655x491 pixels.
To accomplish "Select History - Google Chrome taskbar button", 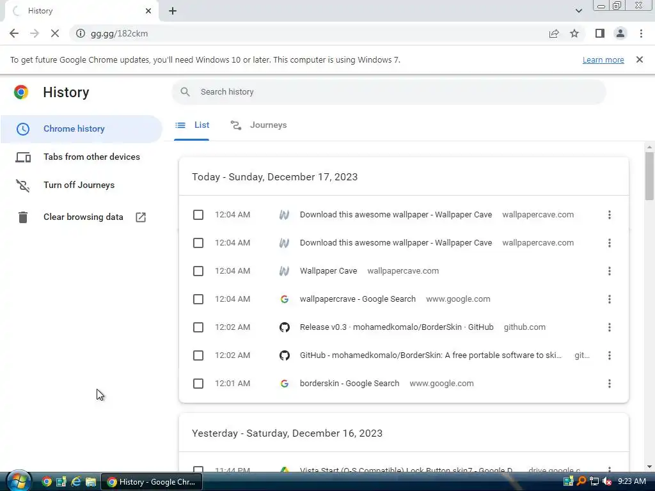I will coord(152,482).
